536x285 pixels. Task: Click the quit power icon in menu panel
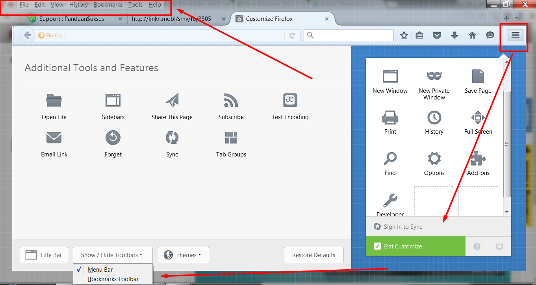pyautogui.click(x=499, y=246)
